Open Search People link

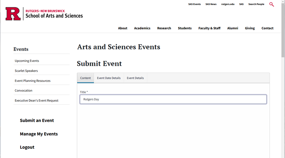tap(256, 4)
